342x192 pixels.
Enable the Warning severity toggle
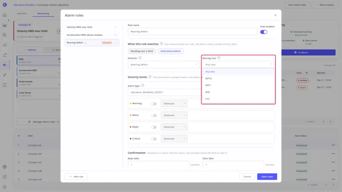pyautogui.click(x=154, y=104)
